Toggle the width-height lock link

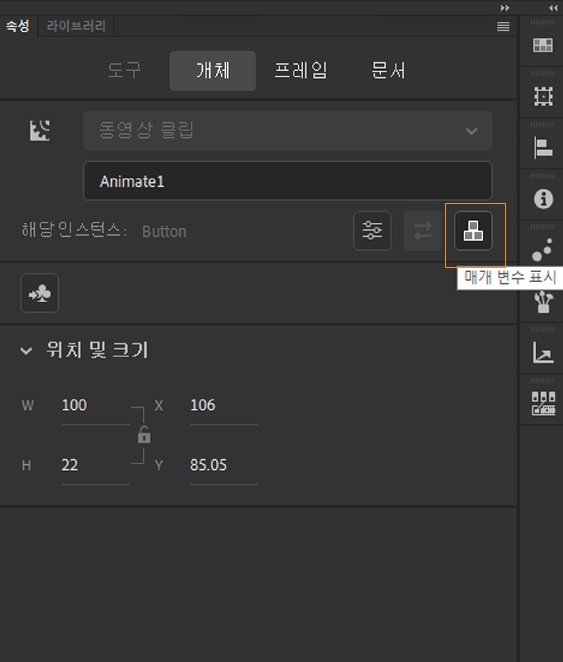click(144, 435)
